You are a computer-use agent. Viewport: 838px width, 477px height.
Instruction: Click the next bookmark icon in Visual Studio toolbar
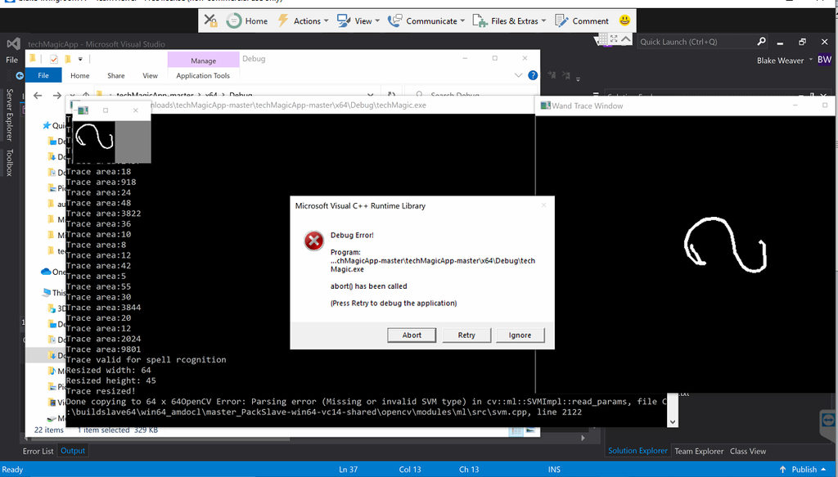point(566,75)
